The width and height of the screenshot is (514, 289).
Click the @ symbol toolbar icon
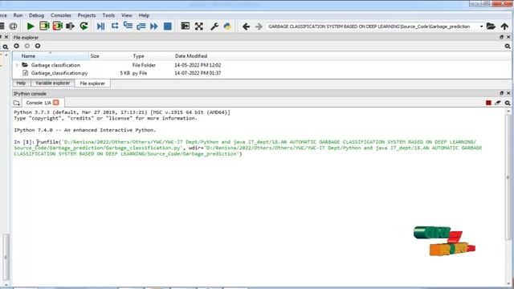(13, 26)
